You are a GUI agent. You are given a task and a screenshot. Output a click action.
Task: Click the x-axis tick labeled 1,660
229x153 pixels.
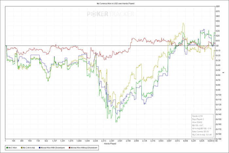click(79, 141)
